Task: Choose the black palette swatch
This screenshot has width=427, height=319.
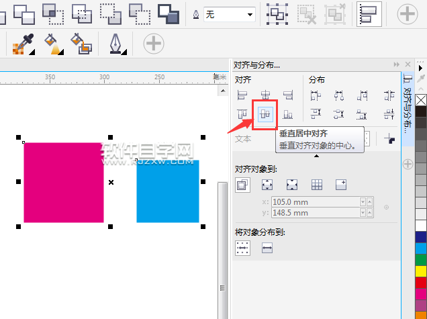Action: (x=421, y=111)
